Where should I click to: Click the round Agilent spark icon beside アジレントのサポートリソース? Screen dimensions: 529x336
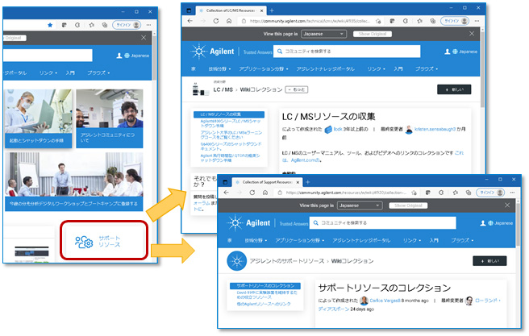(236, 261)
